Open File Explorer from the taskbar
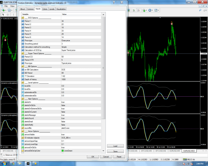Viewport: 208px width, 166px height. [x=20, y=164]
